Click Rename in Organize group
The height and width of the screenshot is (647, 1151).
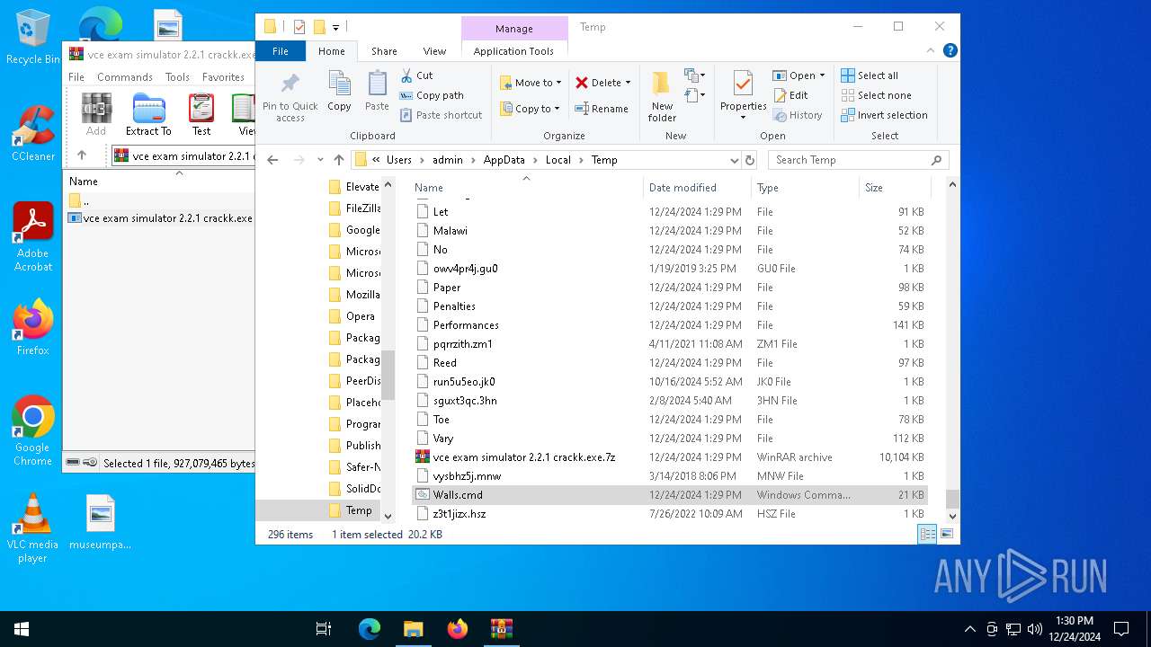[x=602, y=109]
